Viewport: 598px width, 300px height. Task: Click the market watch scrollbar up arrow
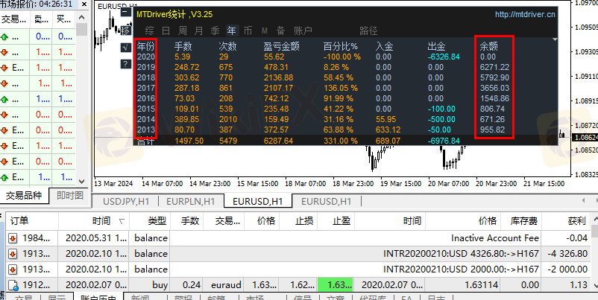(81, 17)
